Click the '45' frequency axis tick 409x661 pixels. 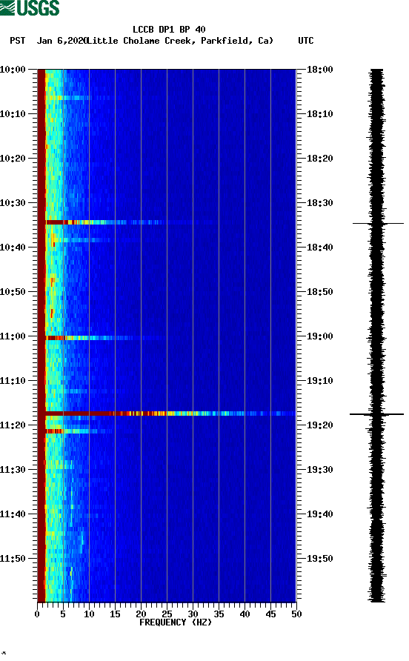[270, 614]
